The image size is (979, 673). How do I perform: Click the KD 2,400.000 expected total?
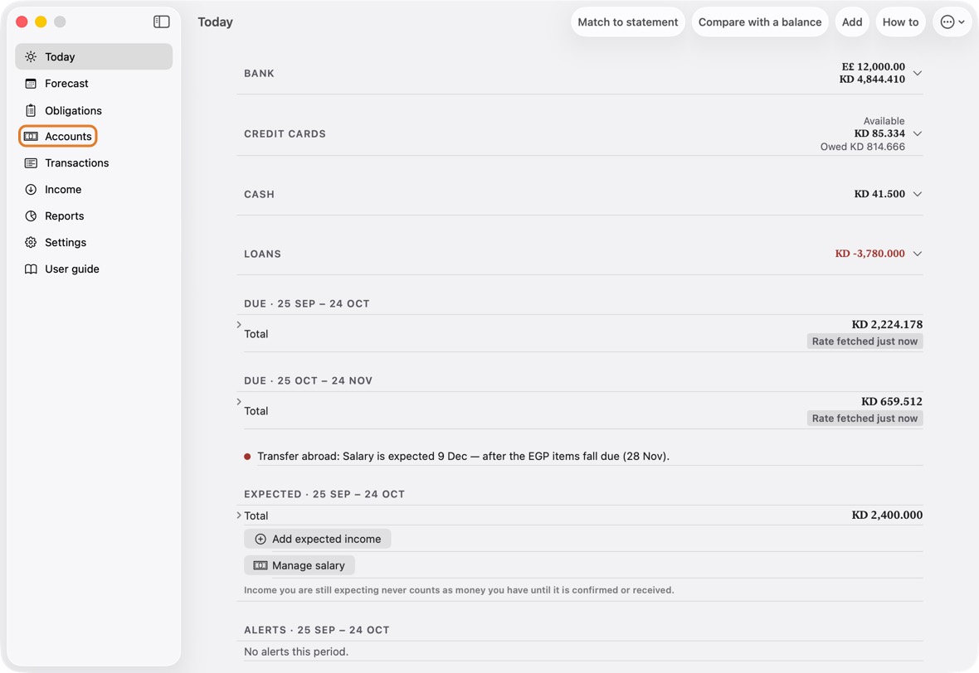point(887,516)
